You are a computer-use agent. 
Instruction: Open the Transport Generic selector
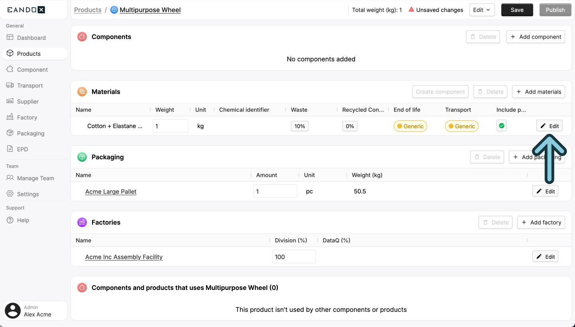[x=461, y=126]
